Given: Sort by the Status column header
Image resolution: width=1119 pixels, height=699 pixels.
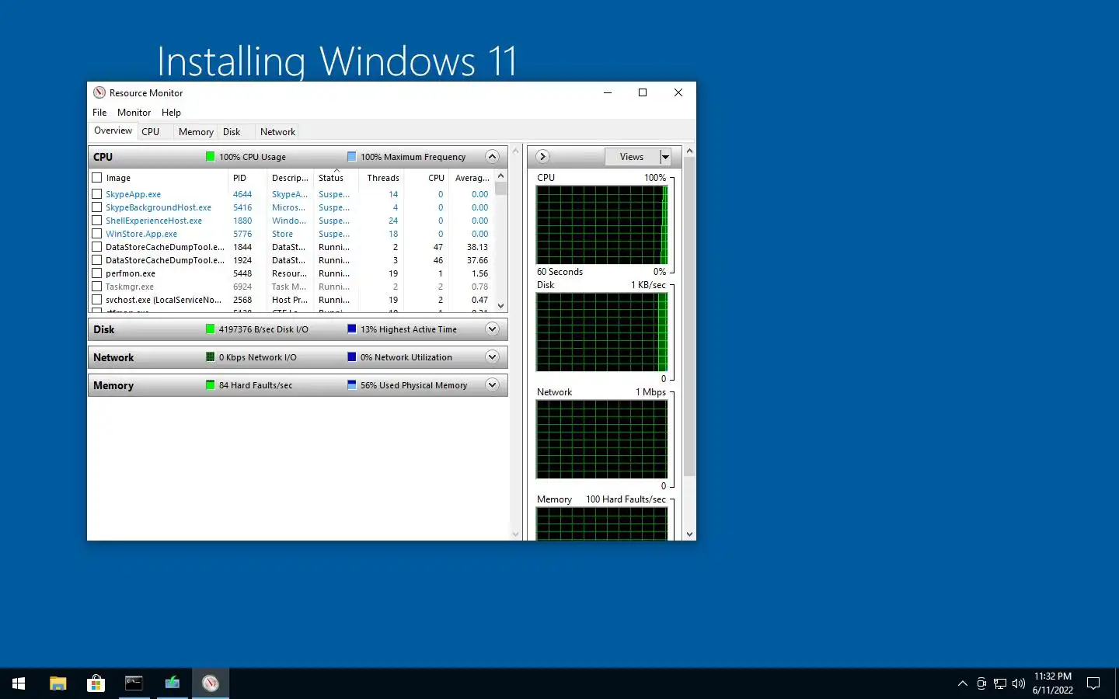Looking at the screenshot, I should [336, 178].
